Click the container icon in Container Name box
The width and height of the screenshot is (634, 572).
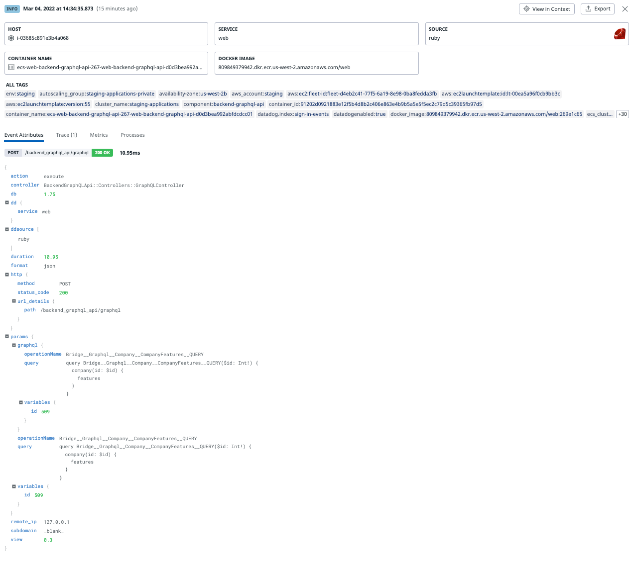11,66
